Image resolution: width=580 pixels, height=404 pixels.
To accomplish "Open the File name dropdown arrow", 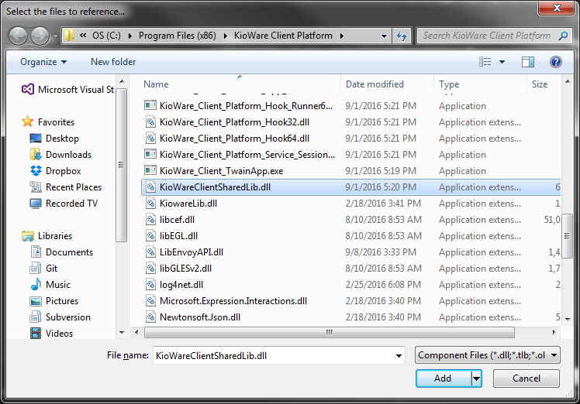I will (x=399, y=356).
